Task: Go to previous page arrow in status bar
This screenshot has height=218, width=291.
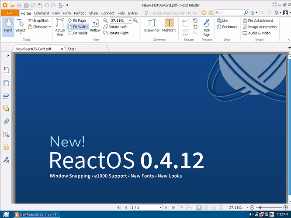Action: 126,208
